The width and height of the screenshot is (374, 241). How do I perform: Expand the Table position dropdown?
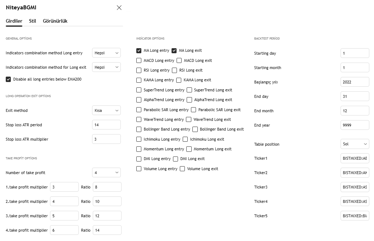(x=355, y=144)
